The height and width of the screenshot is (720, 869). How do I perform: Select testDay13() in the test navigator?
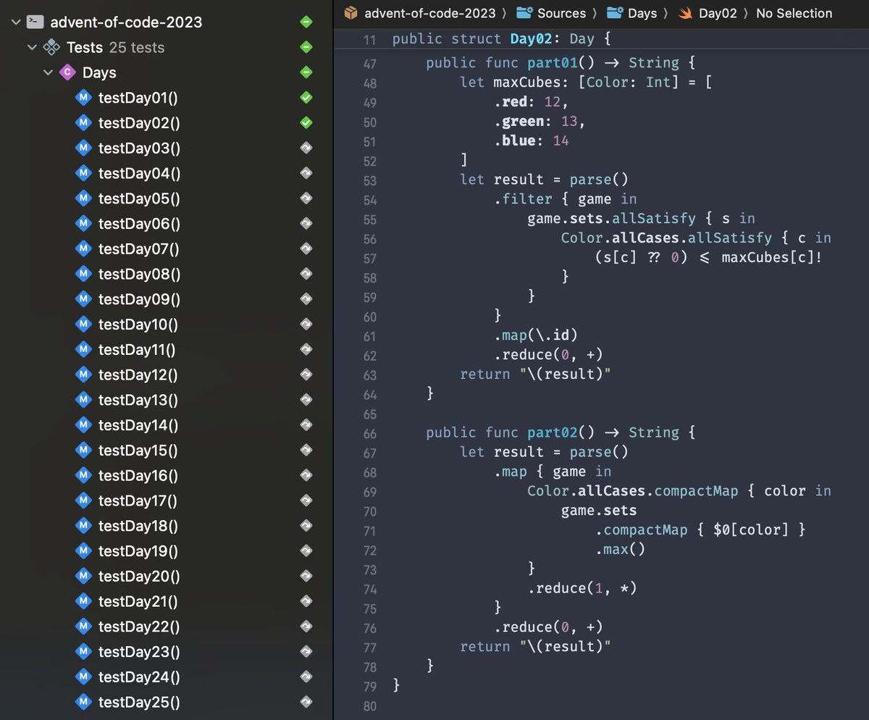(x=138, y=400)
